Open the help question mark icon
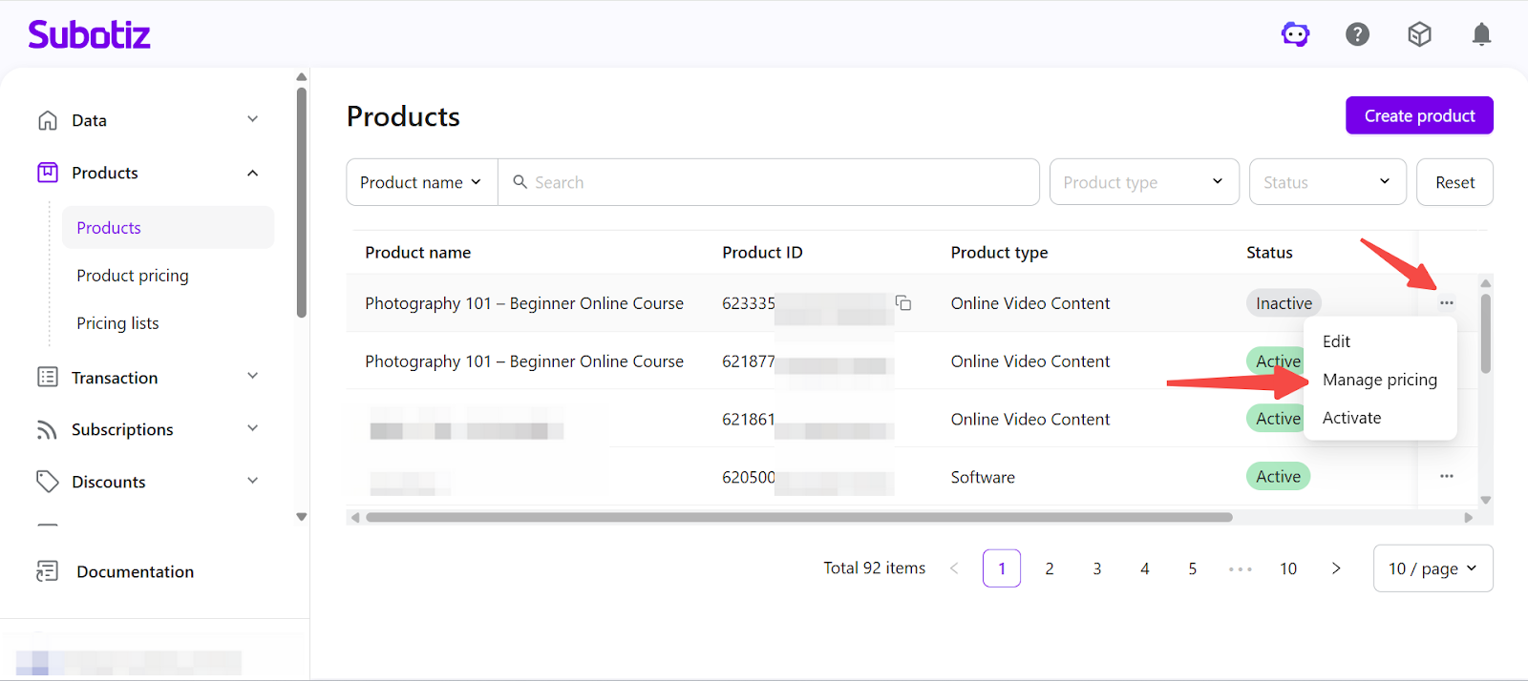Viewport: 1528px width, 681px height. coord(1357,35)
